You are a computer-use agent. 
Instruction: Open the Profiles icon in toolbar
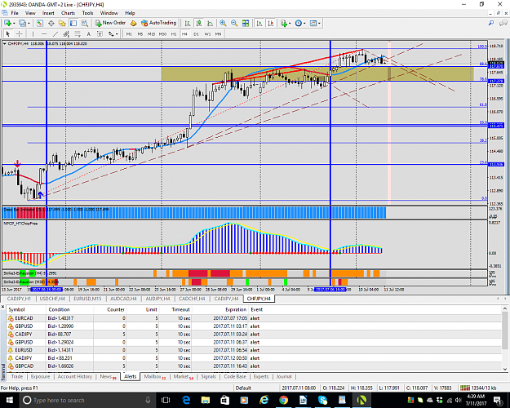coord(23,23)
